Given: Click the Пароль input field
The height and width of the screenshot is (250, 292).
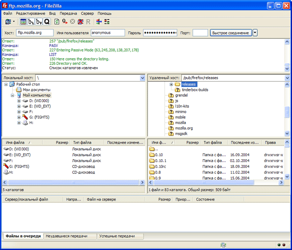Looking at the screenshot, I should point(160,33).
